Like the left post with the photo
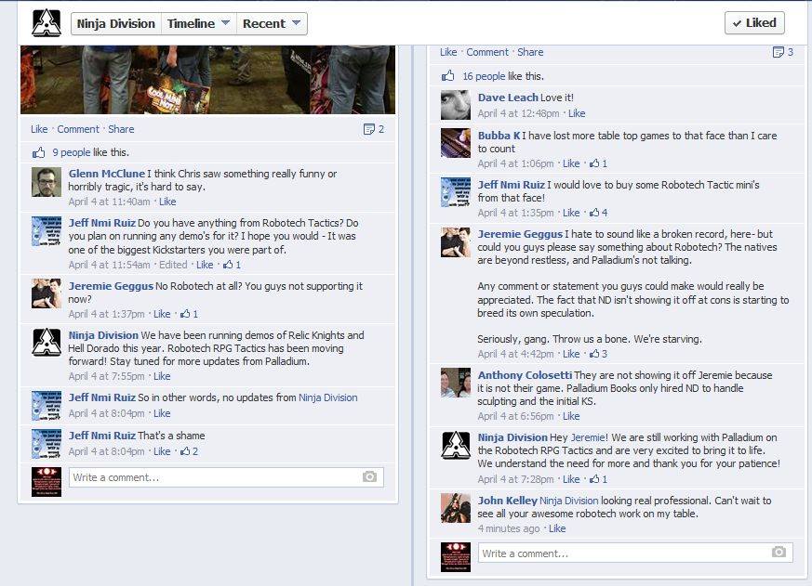 (39, 129)
